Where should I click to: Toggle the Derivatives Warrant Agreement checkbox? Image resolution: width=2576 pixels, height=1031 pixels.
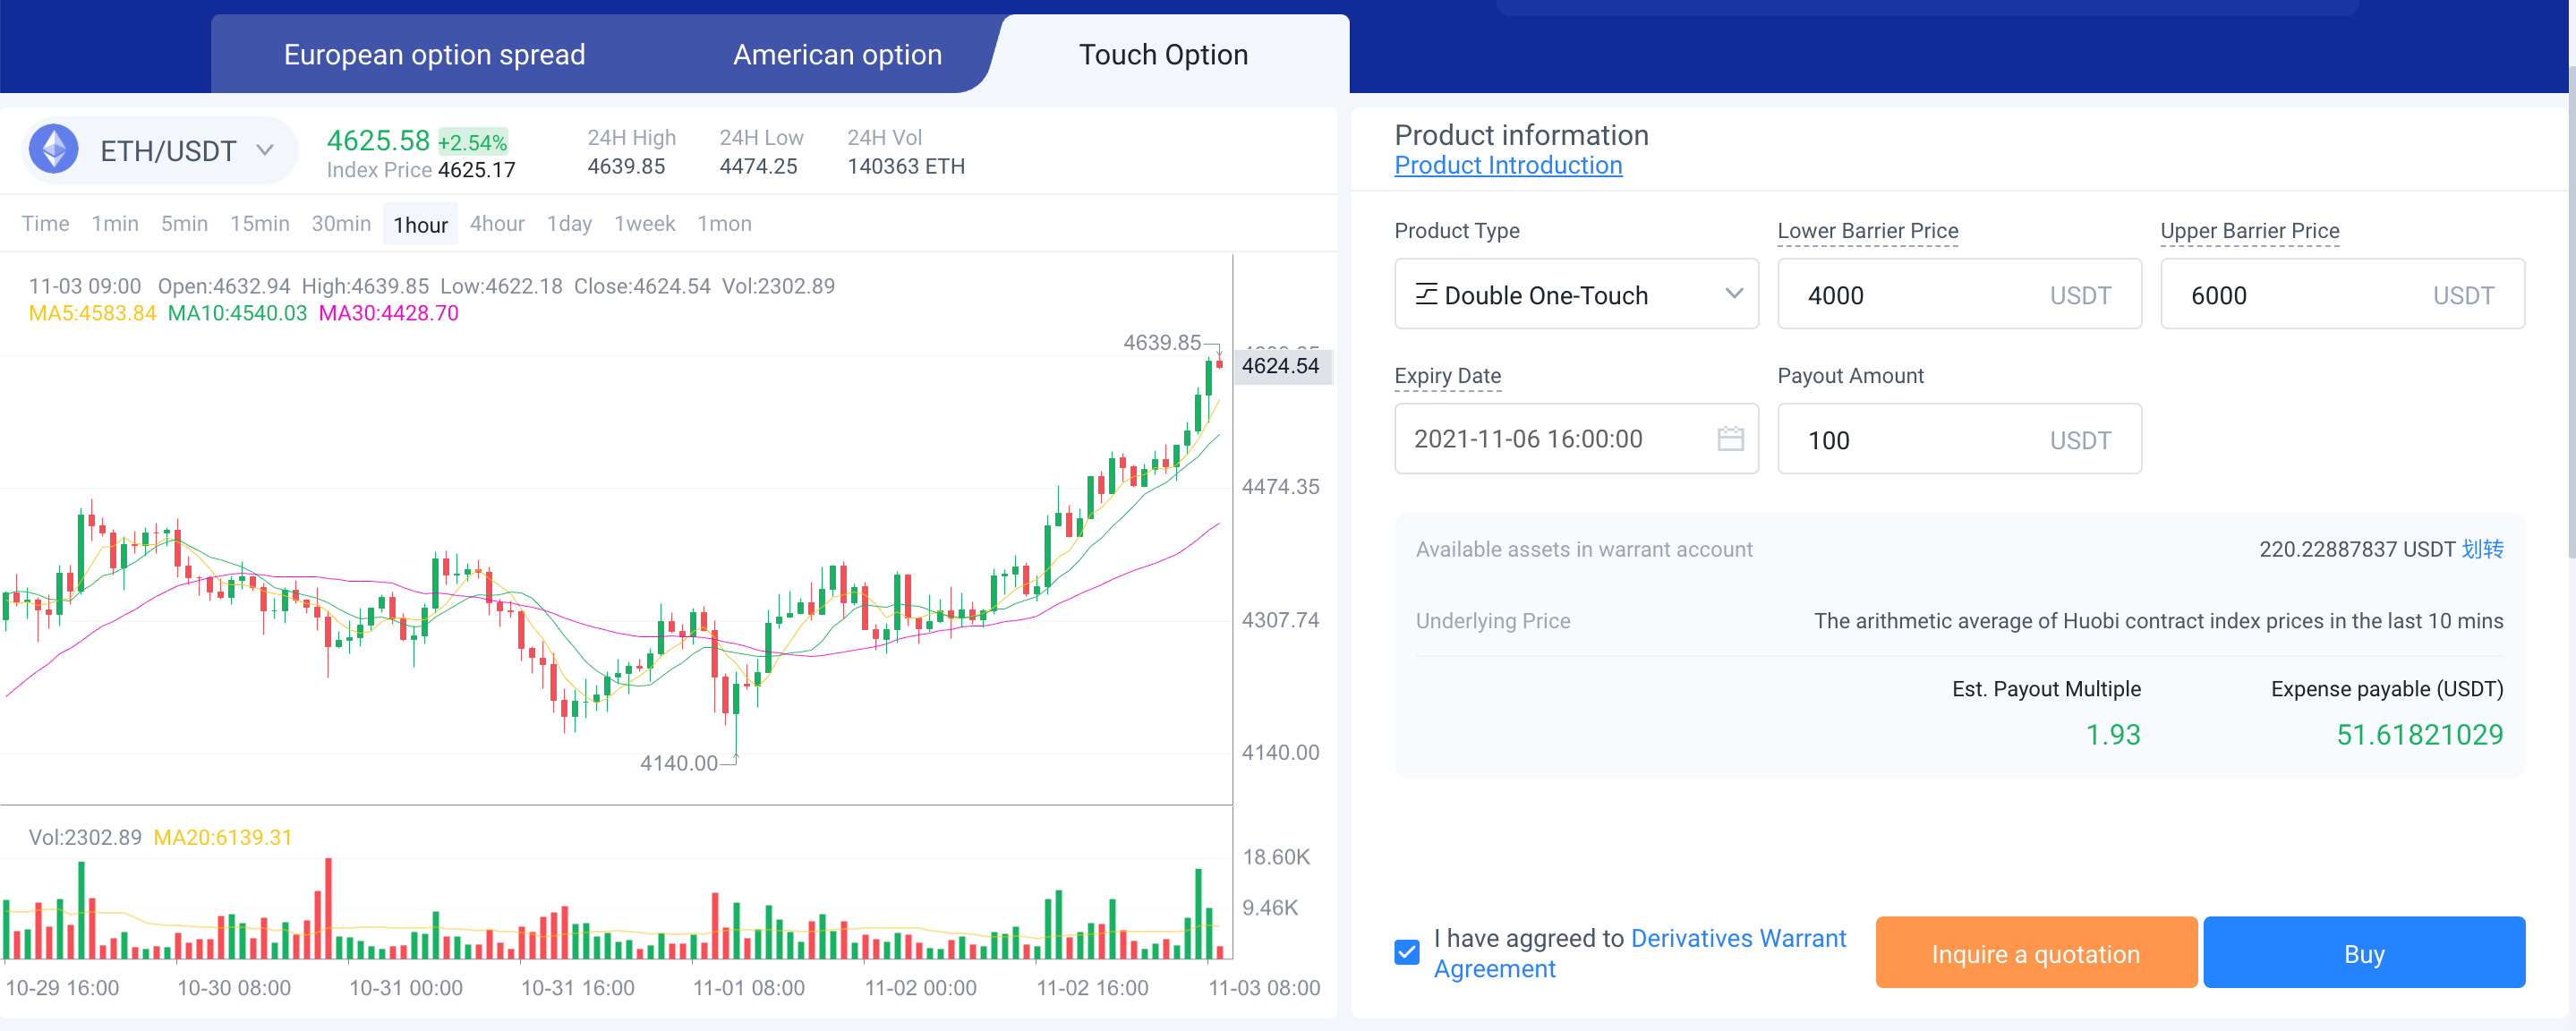pos(1406,952)
